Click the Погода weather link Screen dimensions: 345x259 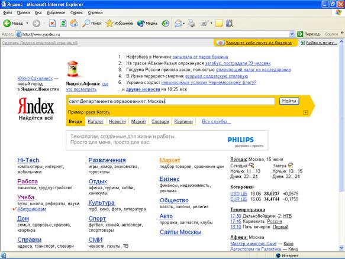(x=238, y=160)
